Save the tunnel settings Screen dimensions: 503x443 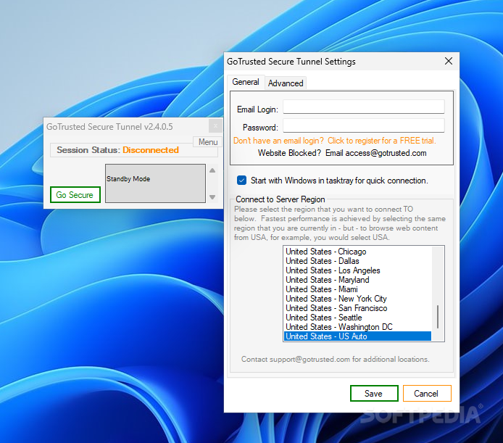[x=374, y=393]
